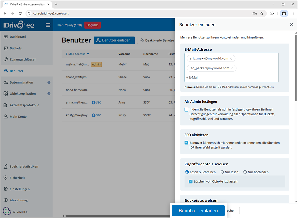Click the red Upgrade button
The height and width of the screenshot is (218, 298).
[92, 25]
